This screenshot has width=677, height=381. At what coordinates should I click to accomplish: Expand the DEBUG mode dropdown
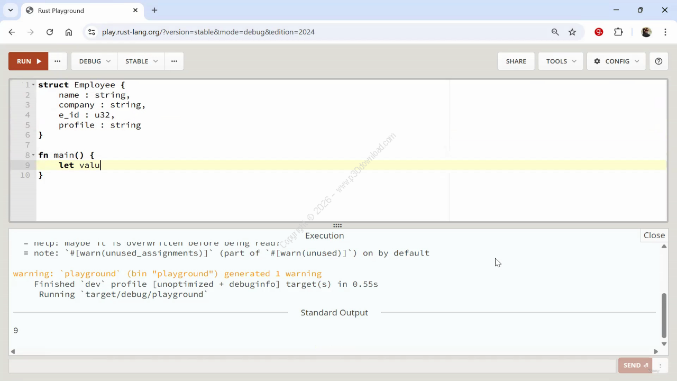click(94, 61)
